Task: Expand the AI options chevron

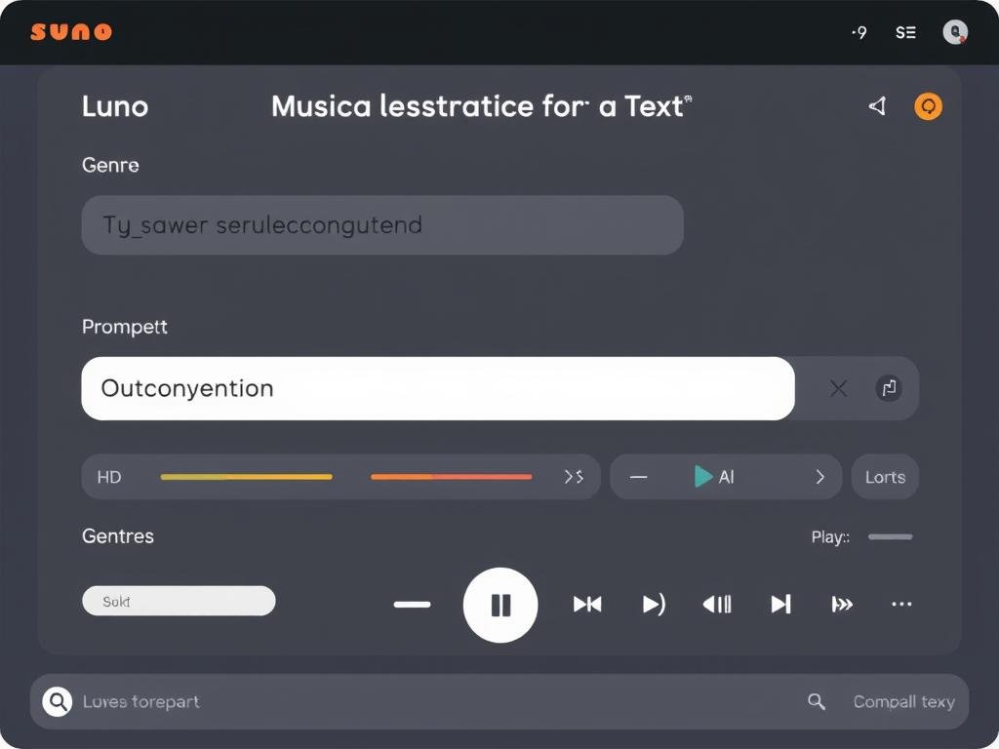Action: pos(819,477)
